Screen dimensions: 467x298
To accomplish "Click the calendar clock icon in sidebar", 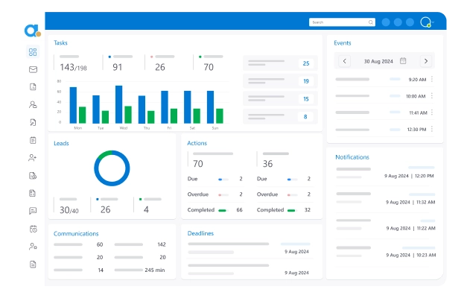I will [x=33, y=229].
